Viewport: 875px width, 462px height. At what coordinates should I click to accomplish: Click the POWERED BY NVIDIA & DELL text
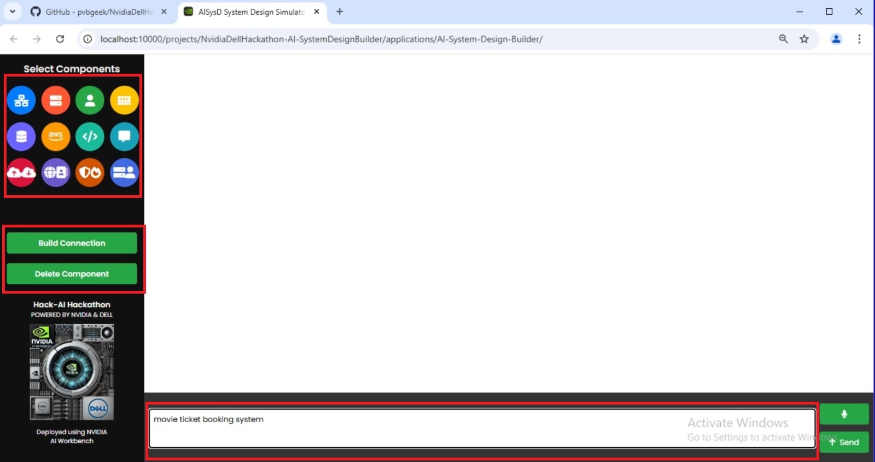[72, 315]
